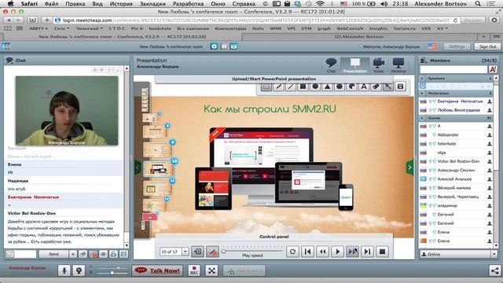
Task: Open the Settings button
Action: point(457,46)
